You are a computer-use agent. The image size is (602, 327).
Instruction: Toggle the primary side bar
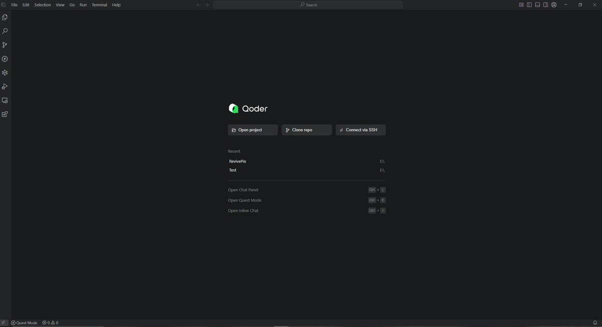pos(529,5)
